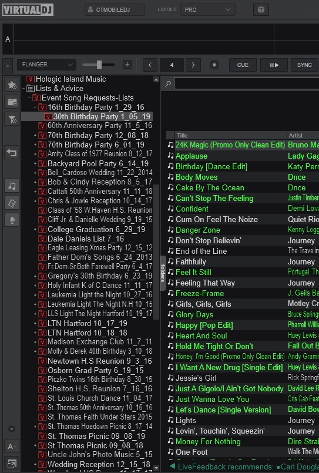319x473 pixels.
Task: Click the font size A icon
Action: [x=12, y=447]
